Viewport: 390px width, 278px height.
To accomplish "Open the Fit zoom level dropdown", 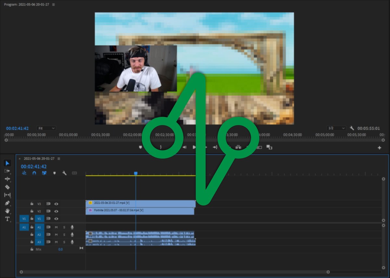I will [46, 128].
